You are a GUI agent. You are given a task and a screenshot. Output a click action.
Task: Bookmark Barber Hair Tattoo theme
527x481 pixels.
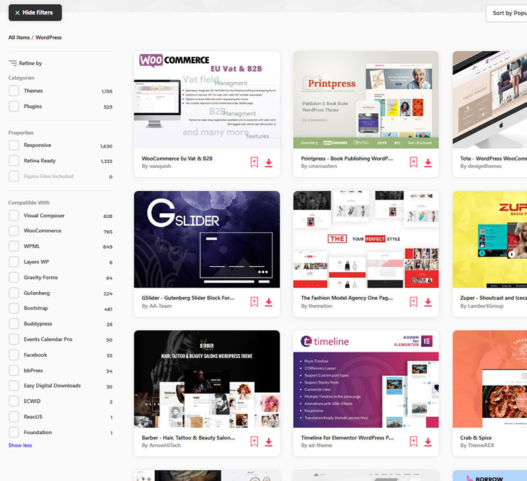pyautogui.click(x=254, y=442)
